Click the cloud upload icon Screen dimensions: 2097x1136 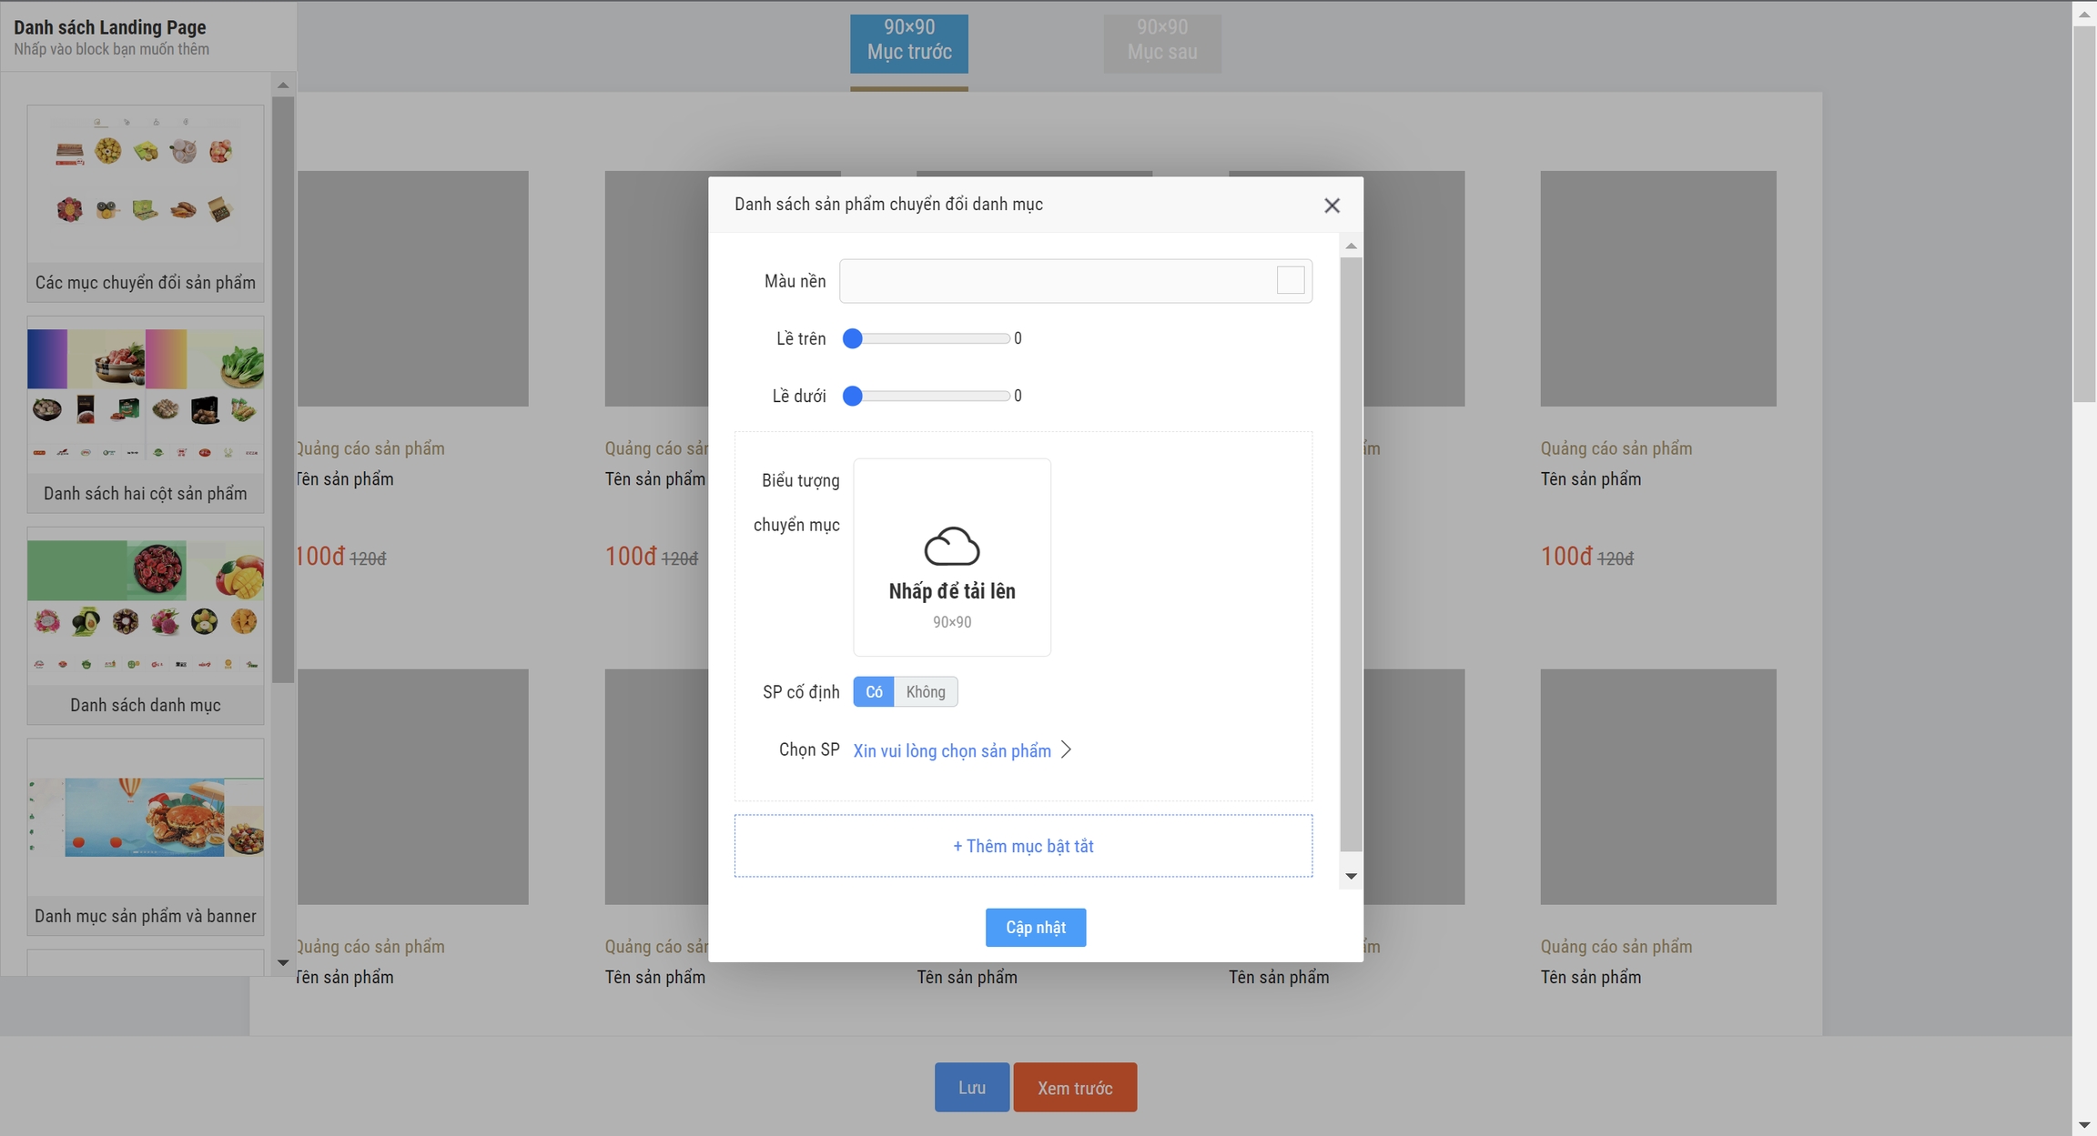click(951, 546)
